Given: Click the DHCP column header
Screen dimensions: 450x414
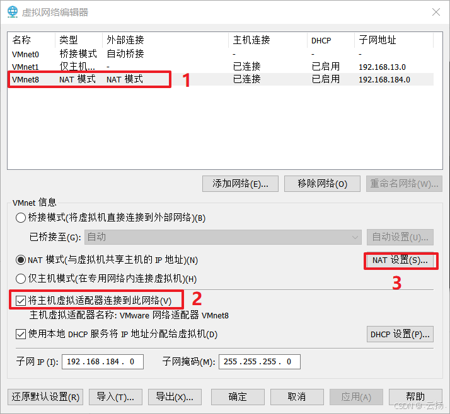Looking at the screenshot, I should point(331,40).
